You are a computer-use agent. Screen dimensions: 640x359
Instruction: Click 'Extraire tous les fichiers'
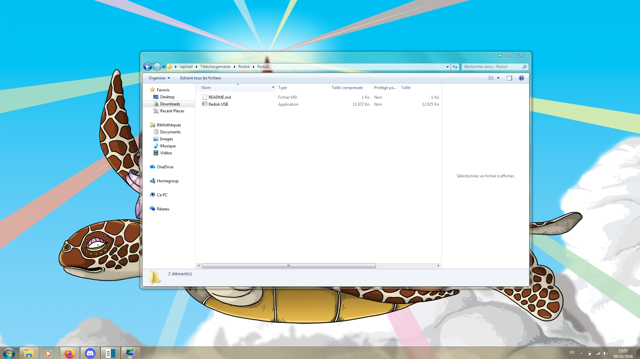[x=201, y=78]
